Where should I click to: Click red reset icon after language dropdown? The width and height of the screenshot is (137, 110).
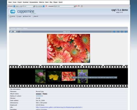coord(77,6)
